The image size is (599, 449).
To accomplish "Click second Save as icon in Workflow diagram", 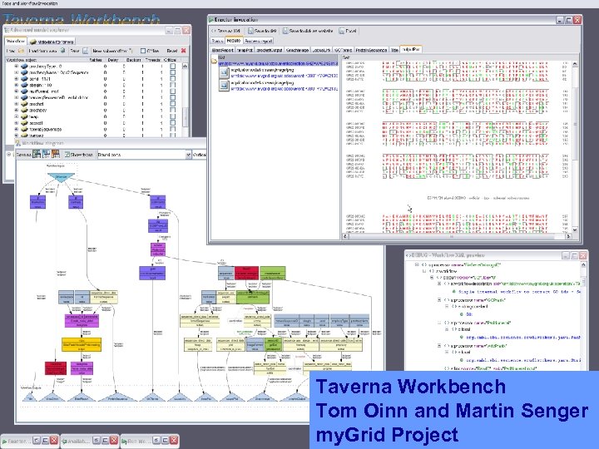I will [x=47, y=155].
